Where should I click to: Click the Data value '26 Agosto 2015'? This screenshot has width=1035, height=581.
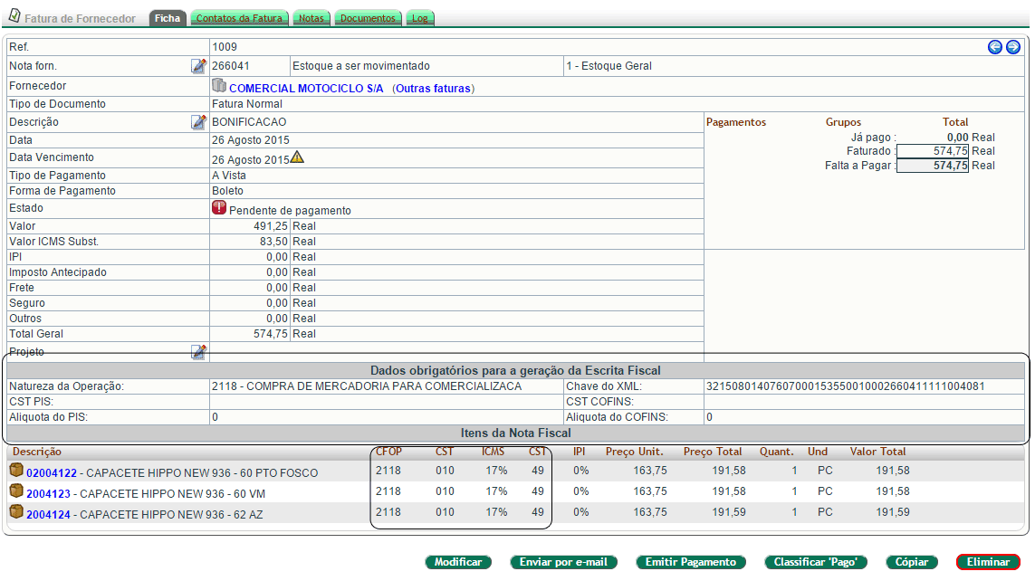[250, 139]
